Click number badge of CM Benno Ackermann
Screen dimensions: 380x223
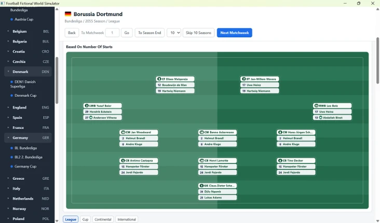coord(201,132)
